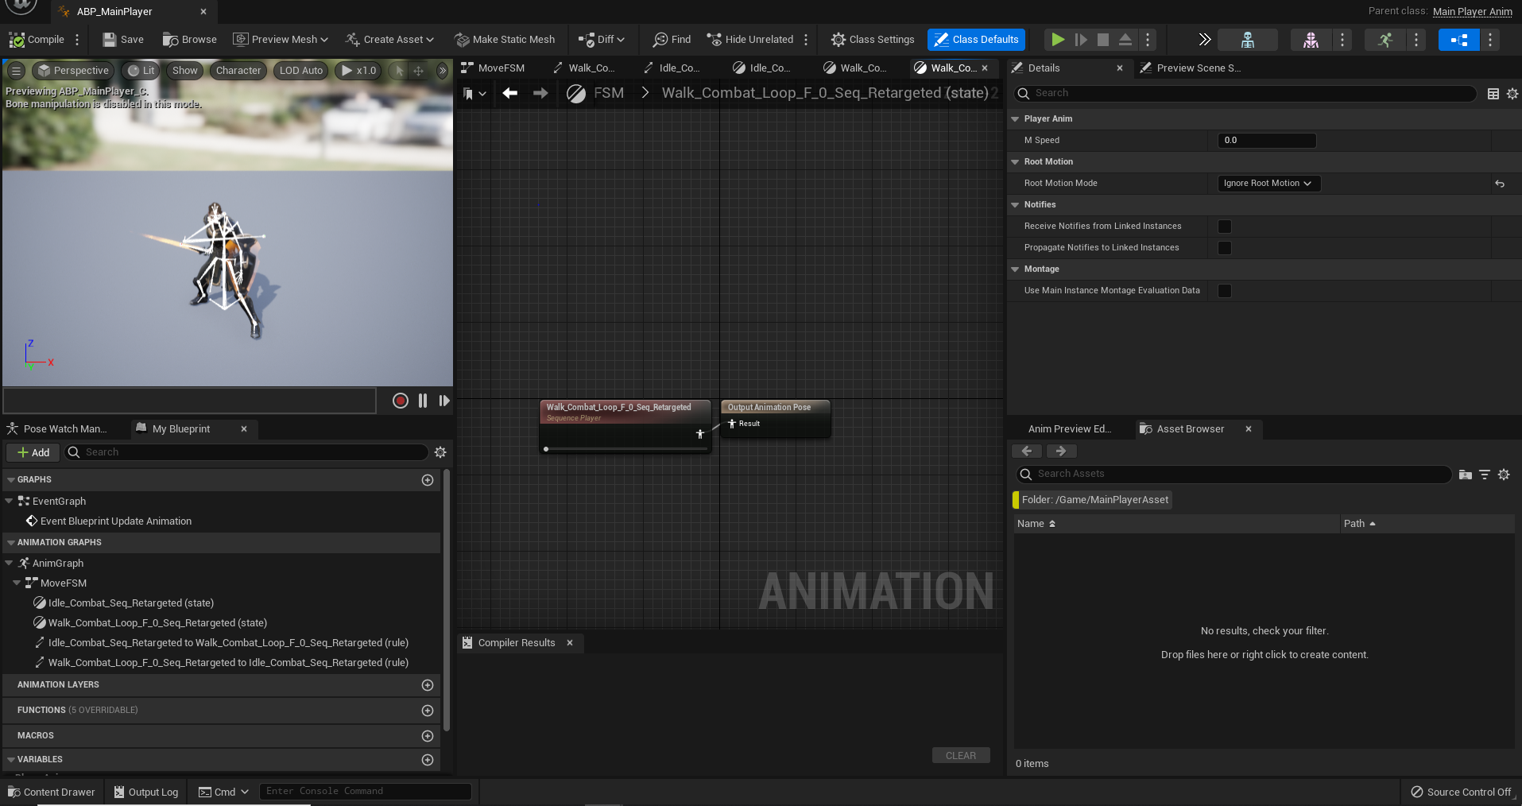Click sequence player node progress slider
Screen dimensions: 1522x806
pos(625,449)
